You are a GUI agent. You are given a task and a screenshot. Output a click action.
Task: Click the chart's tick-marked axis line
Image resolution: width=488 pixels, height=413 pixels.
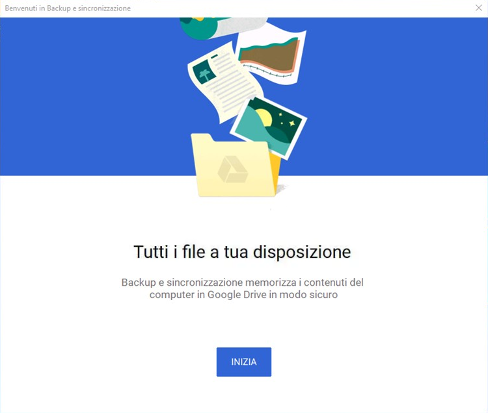pos(267,71)
